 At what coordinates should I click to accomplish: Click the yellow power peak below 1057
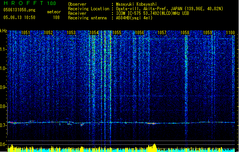tap(152, 147)
